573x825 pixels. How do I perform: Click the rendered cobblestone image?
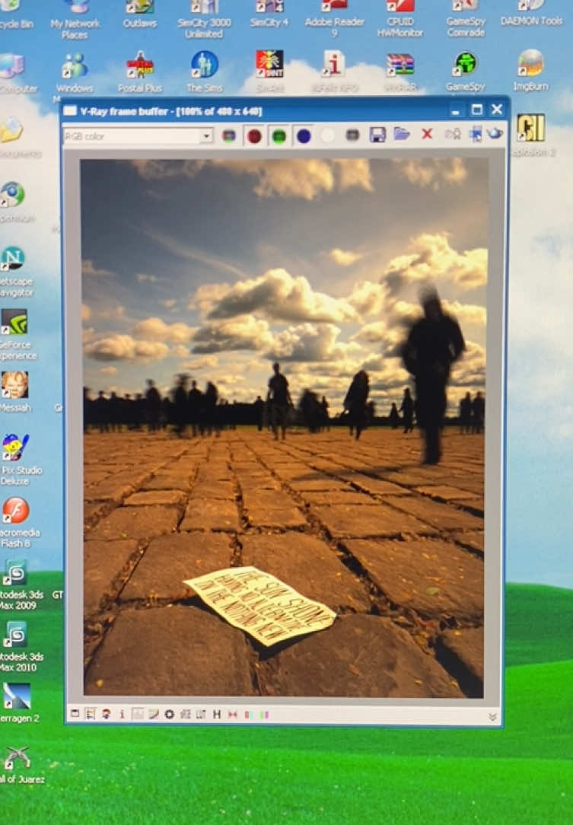[283, 427]
